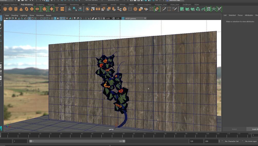This screenshot has height=146, width=258.
Task: Create a polygon torus from the shelf
Action: [x=26, y=9]
